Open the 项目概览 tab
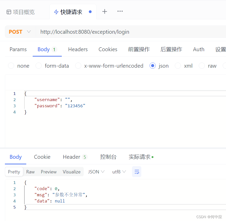This screenshot has height=221, width=226. (21, 12)
